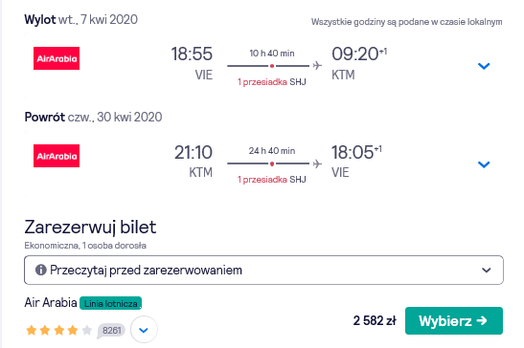Click the Air Arabia logo on return flight
The height and width of the screenshot is (348, 524).
(x=57, y=156)
